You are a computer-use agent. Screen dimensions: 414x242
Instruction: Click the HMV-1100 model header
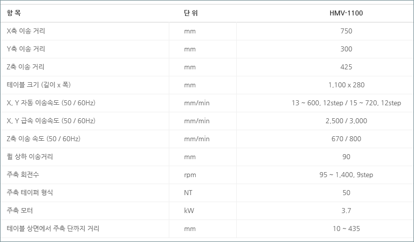point(346,13)
